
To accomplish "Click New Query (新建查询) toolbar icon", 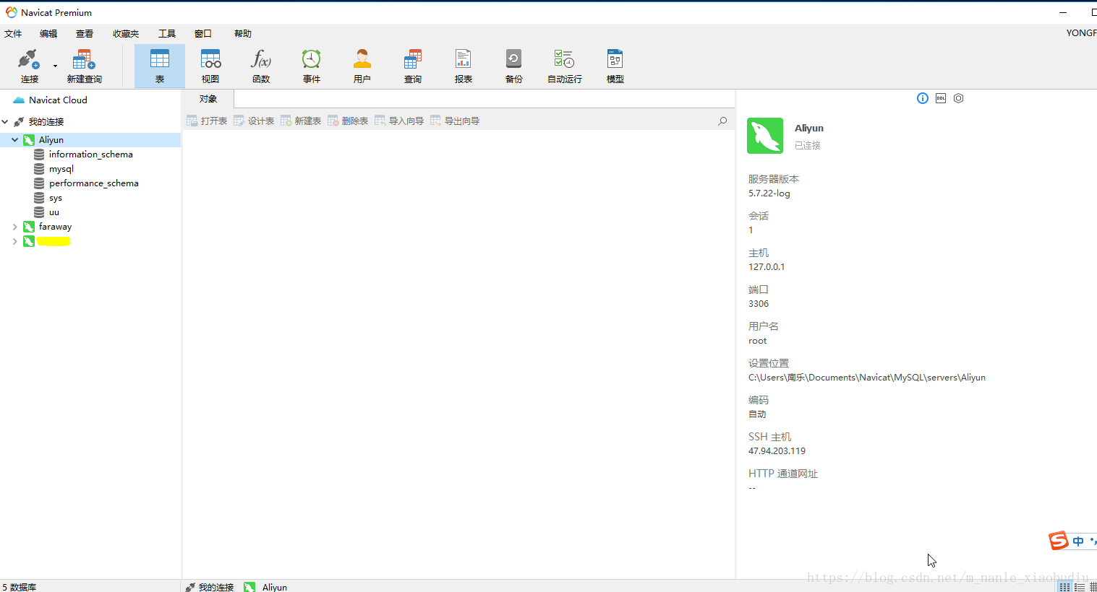I will [x=84, y=66].
